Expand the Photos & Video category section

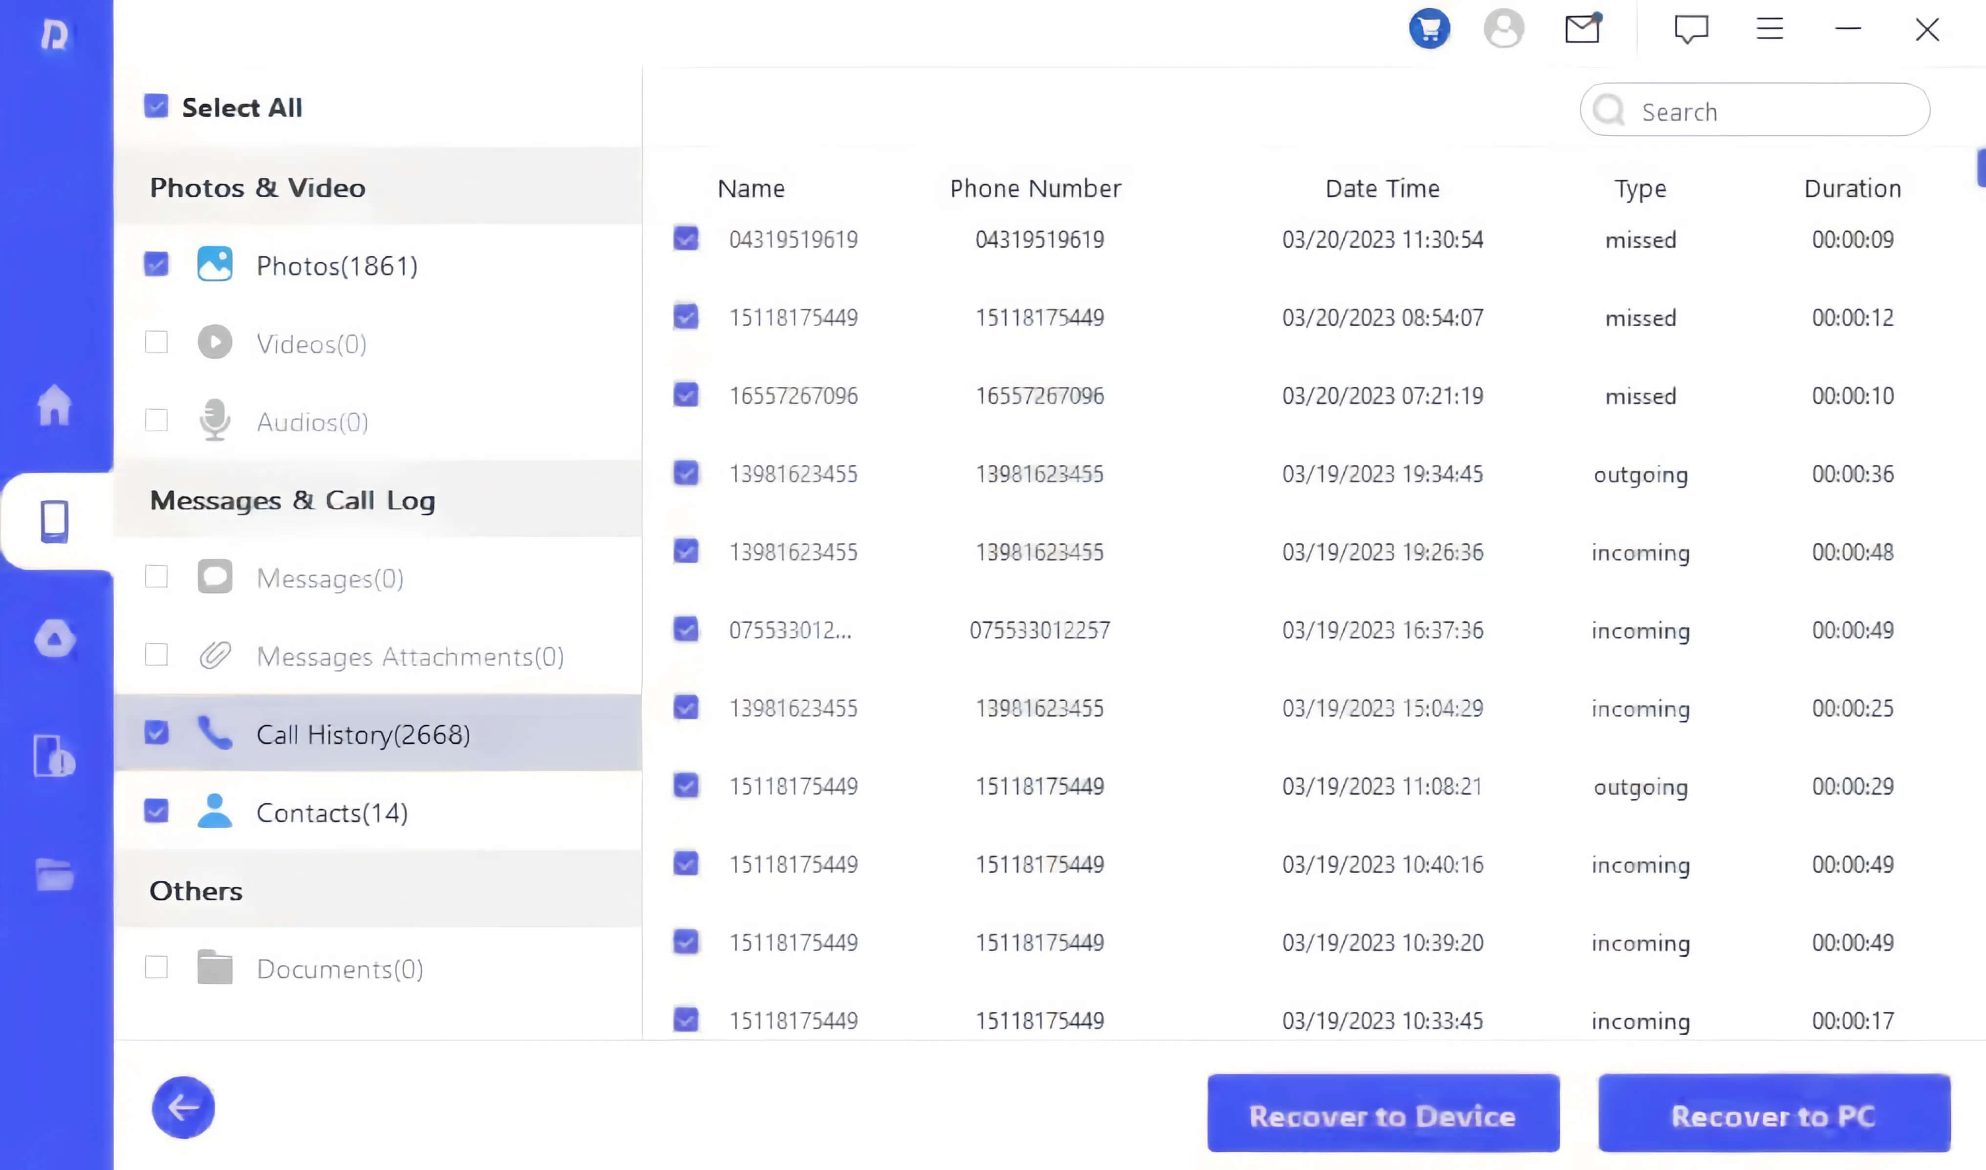point(257,187)
